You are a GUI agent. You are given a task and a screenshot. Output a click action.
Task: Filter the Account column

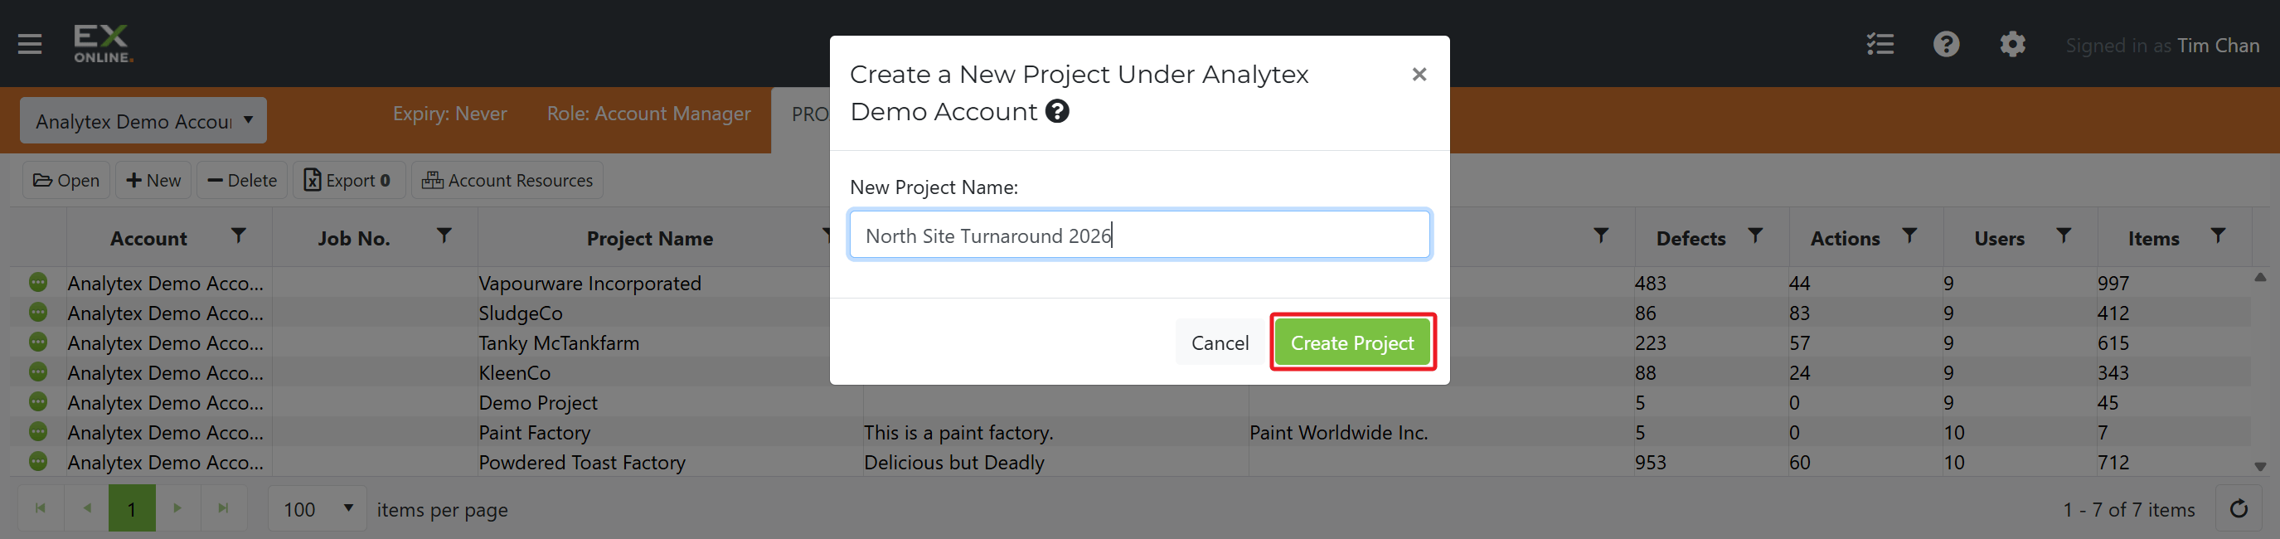[238, 236]
